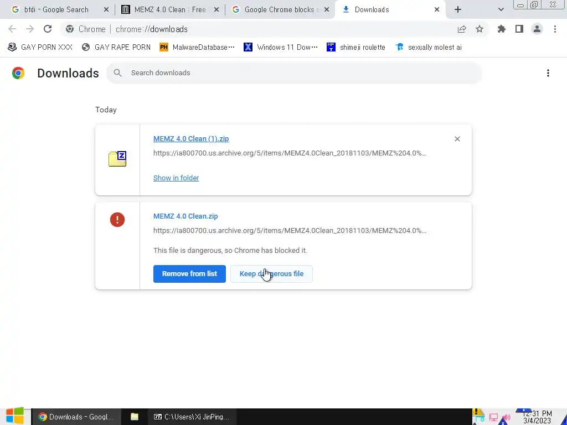Image resolution: width=567 pixels, height=425 pixels.
Task: Open the profile avatar menu
Action: point(537,29)
